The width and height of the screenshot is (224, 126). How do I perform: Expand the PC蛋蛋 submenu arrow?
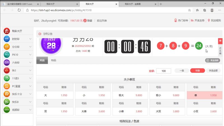(x=30, y=86)
